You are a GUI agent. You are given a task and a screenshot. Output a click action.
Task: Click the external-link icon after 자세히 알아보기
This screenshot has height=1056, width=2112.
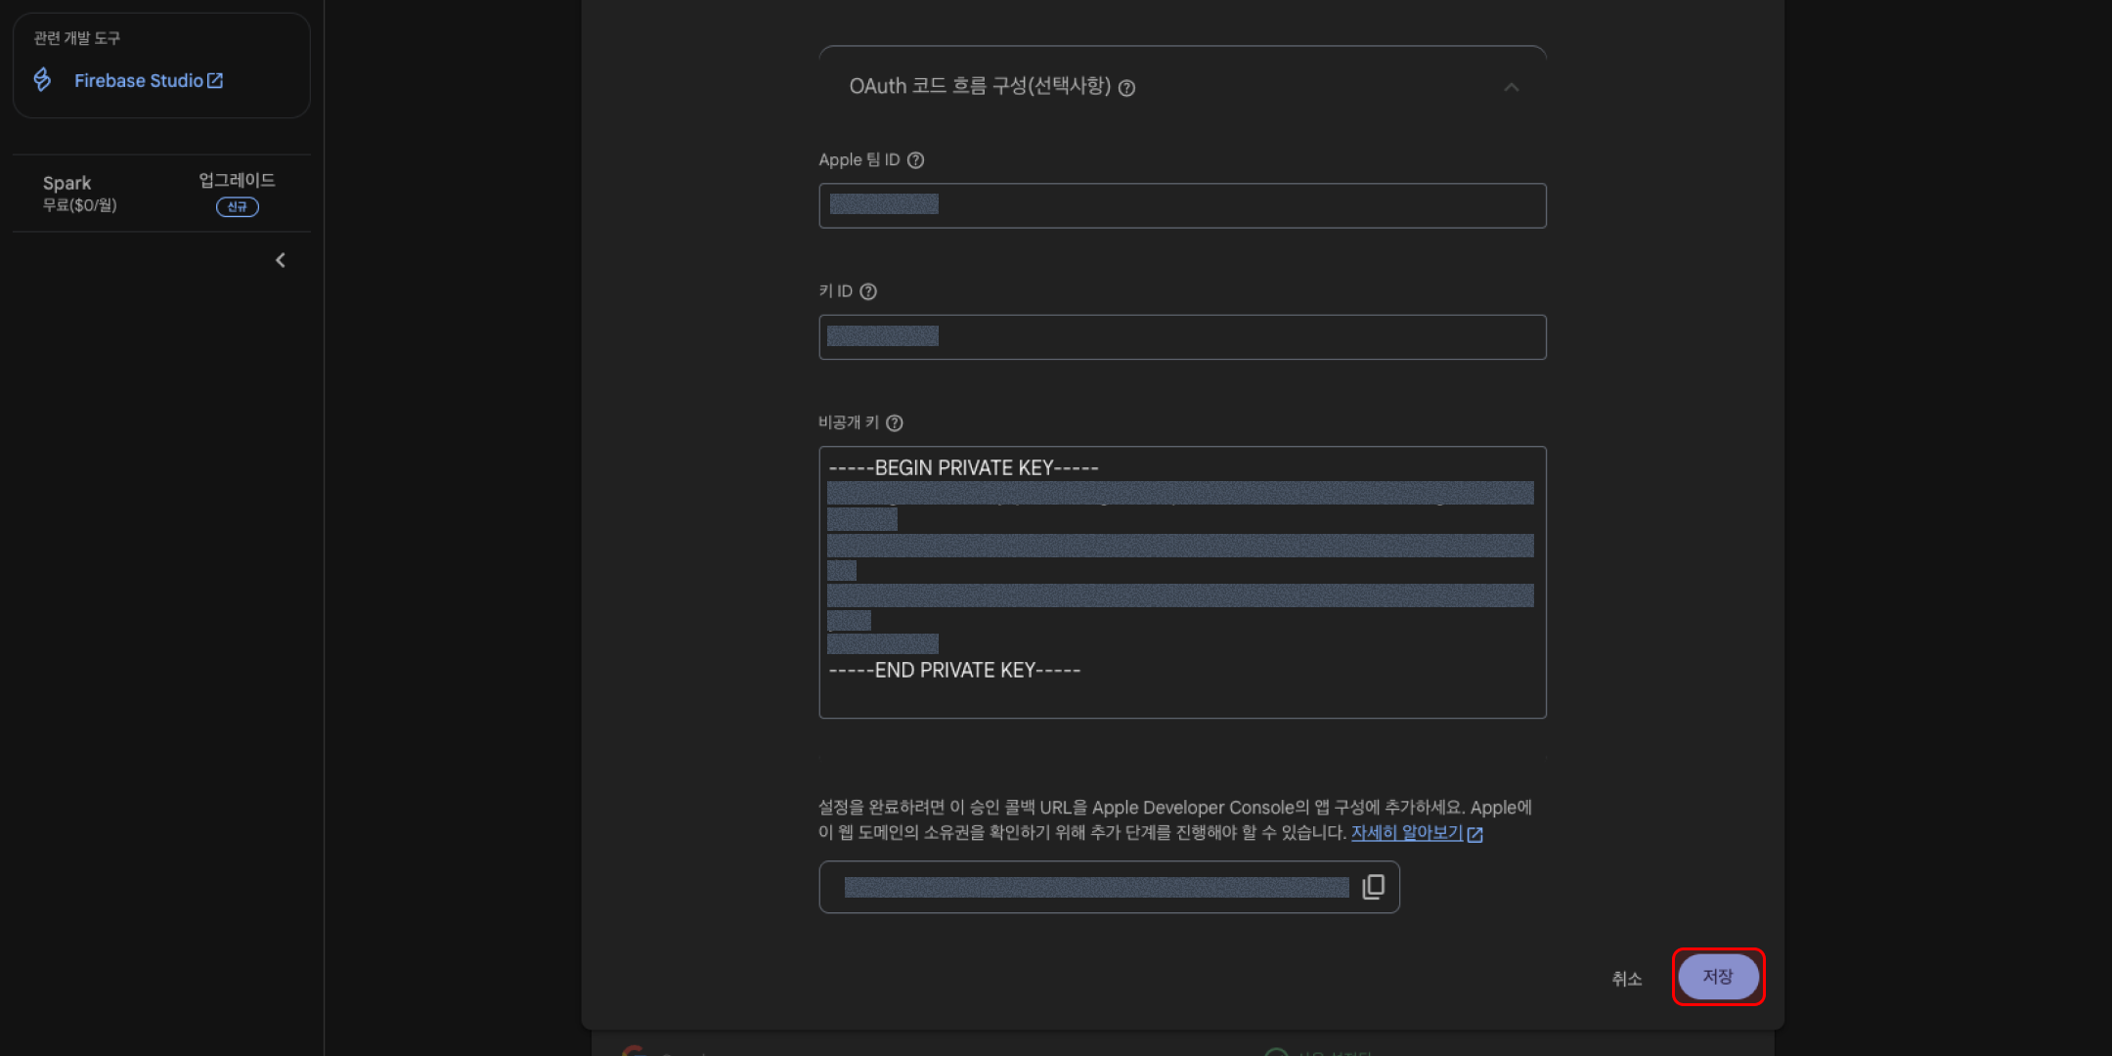(1474, 834)
